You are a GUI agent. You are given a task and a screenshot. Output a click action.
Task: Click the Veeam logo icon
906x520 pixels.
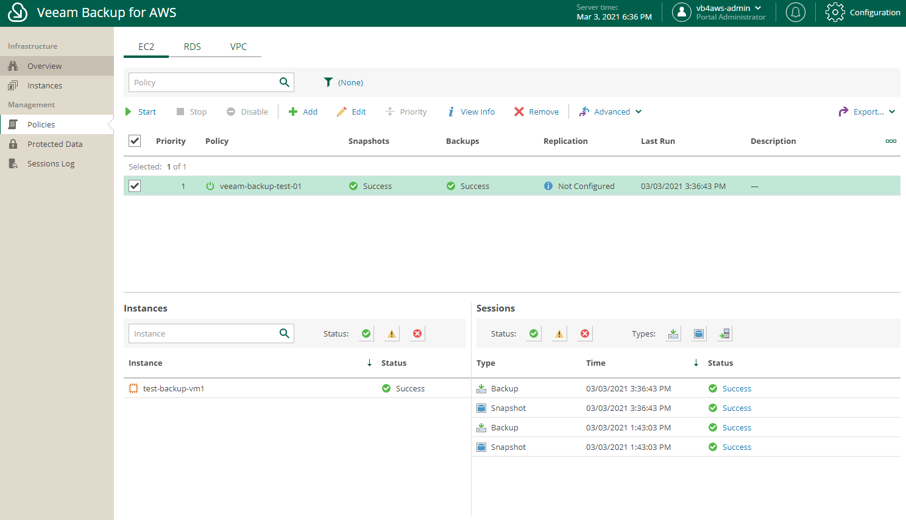[x=18, y=12]
